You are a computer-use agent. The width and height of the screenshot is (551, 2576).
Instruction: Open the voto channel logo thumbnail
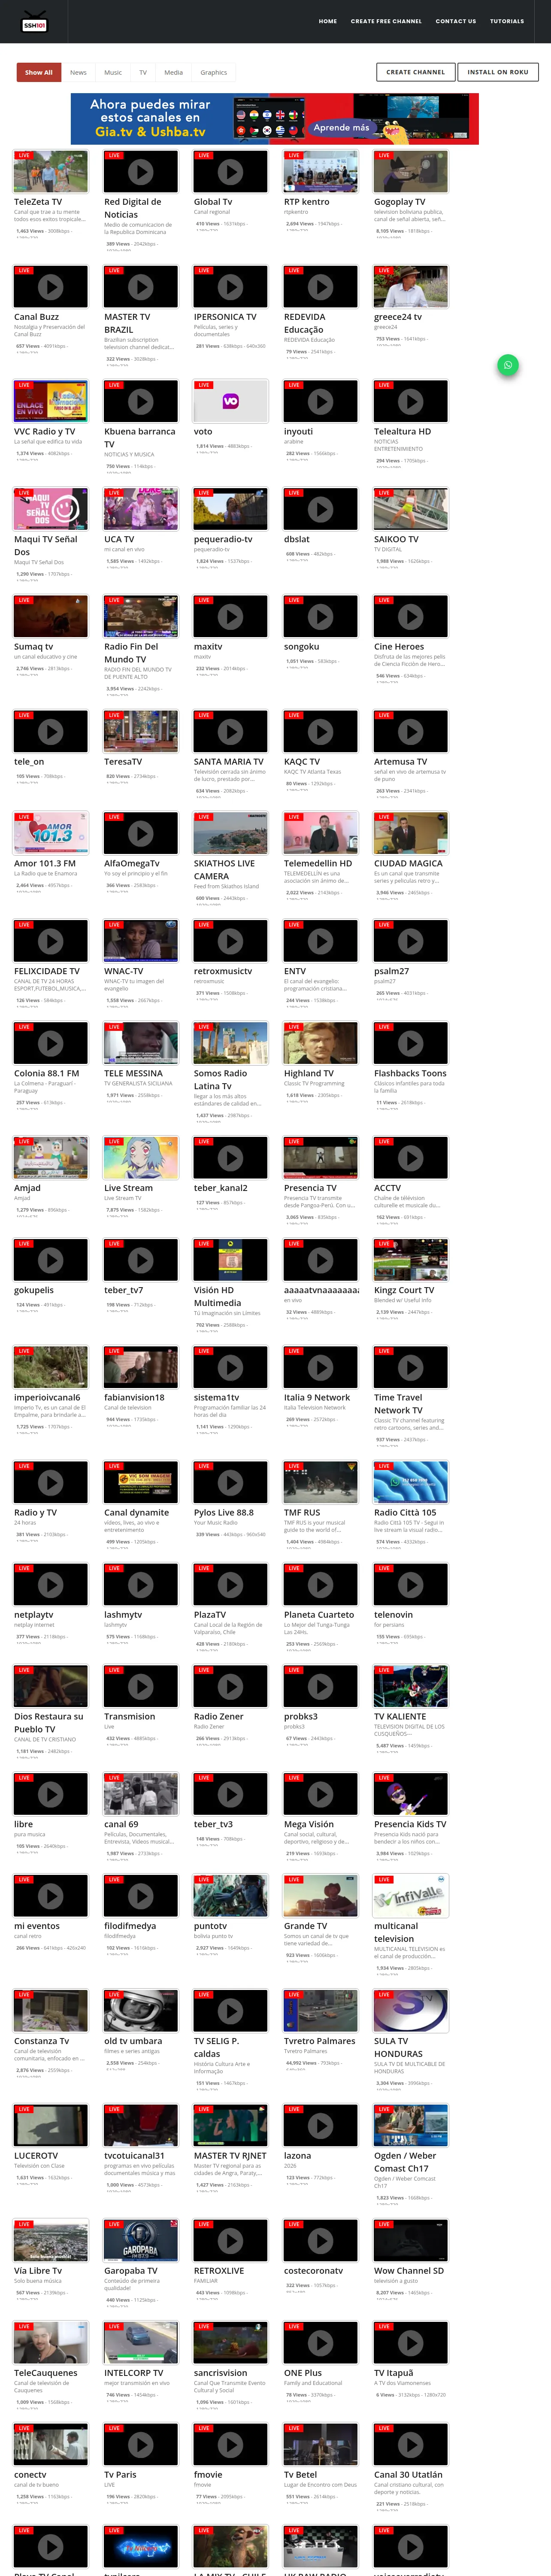[230, 401]
